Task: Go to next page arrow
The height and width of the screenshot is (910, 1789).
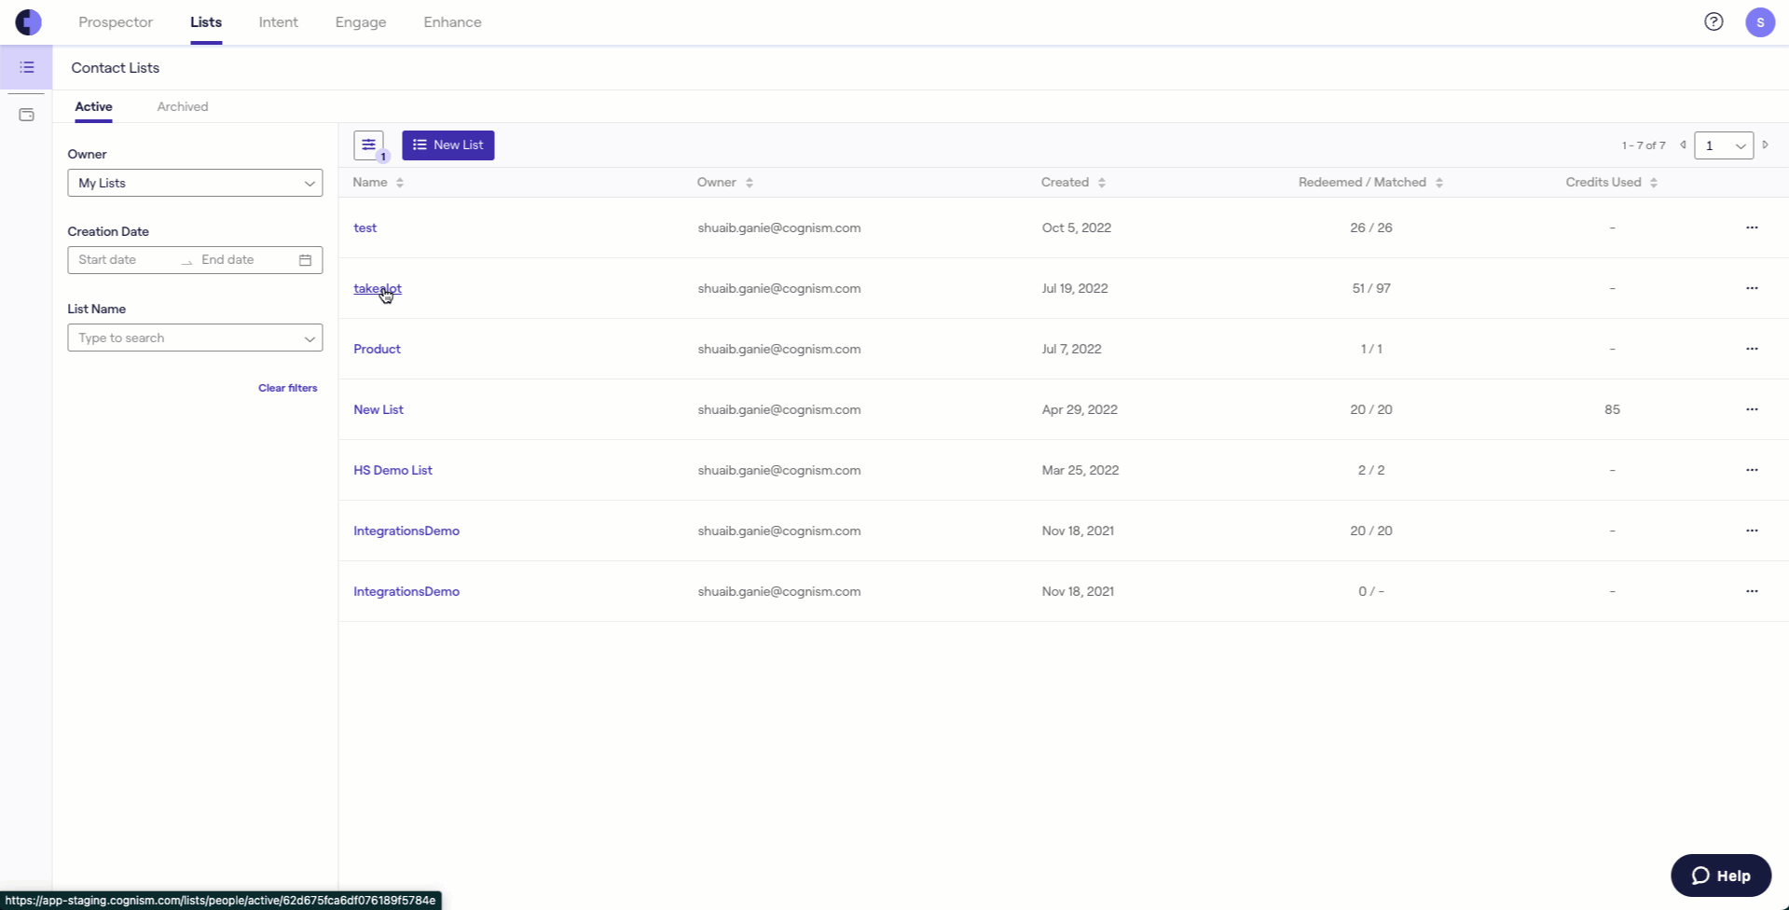Action: [x=1765, y=145]
